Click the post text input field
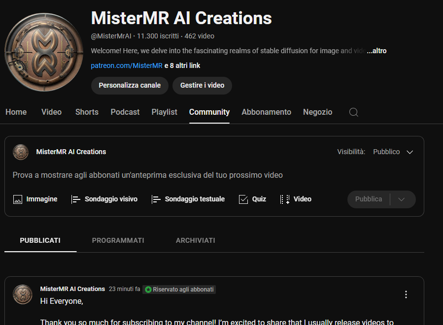The width and height of the screenshot is (443, 325). pos(148,175)
